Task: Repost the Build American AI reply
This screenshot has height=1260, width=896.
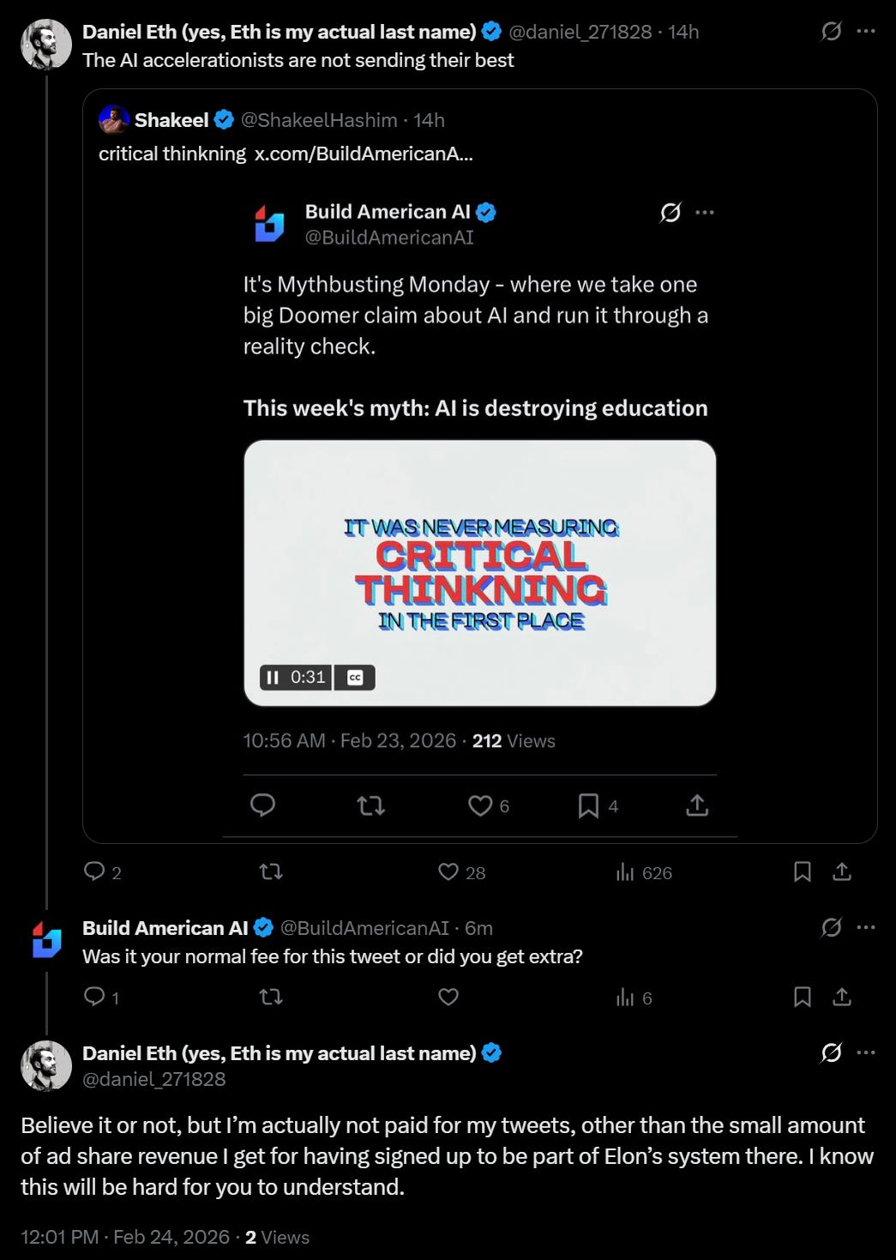Action: click(x=271, y=997)
